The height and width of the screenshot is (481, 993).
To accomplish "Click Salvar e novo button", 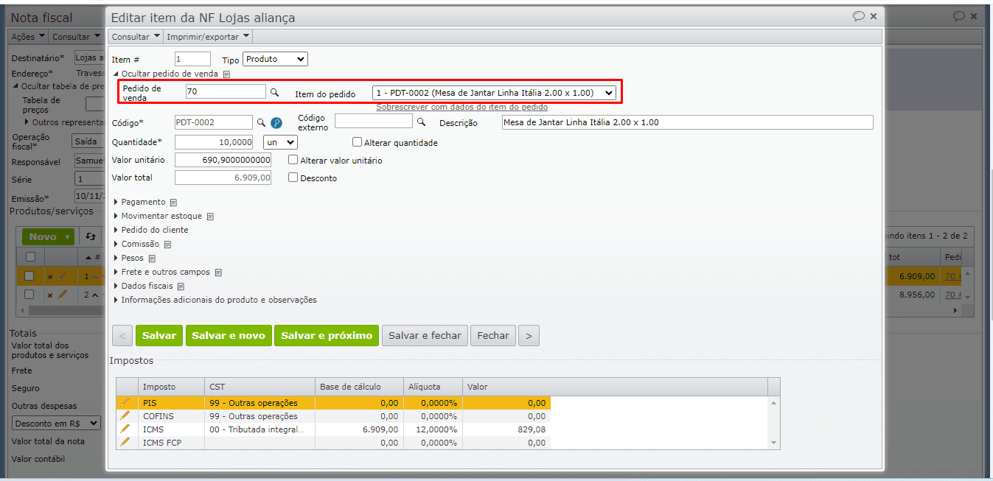I will pos(229,335).
